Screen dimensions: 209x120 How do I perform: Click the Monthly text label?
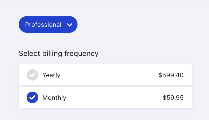(54, 98)
